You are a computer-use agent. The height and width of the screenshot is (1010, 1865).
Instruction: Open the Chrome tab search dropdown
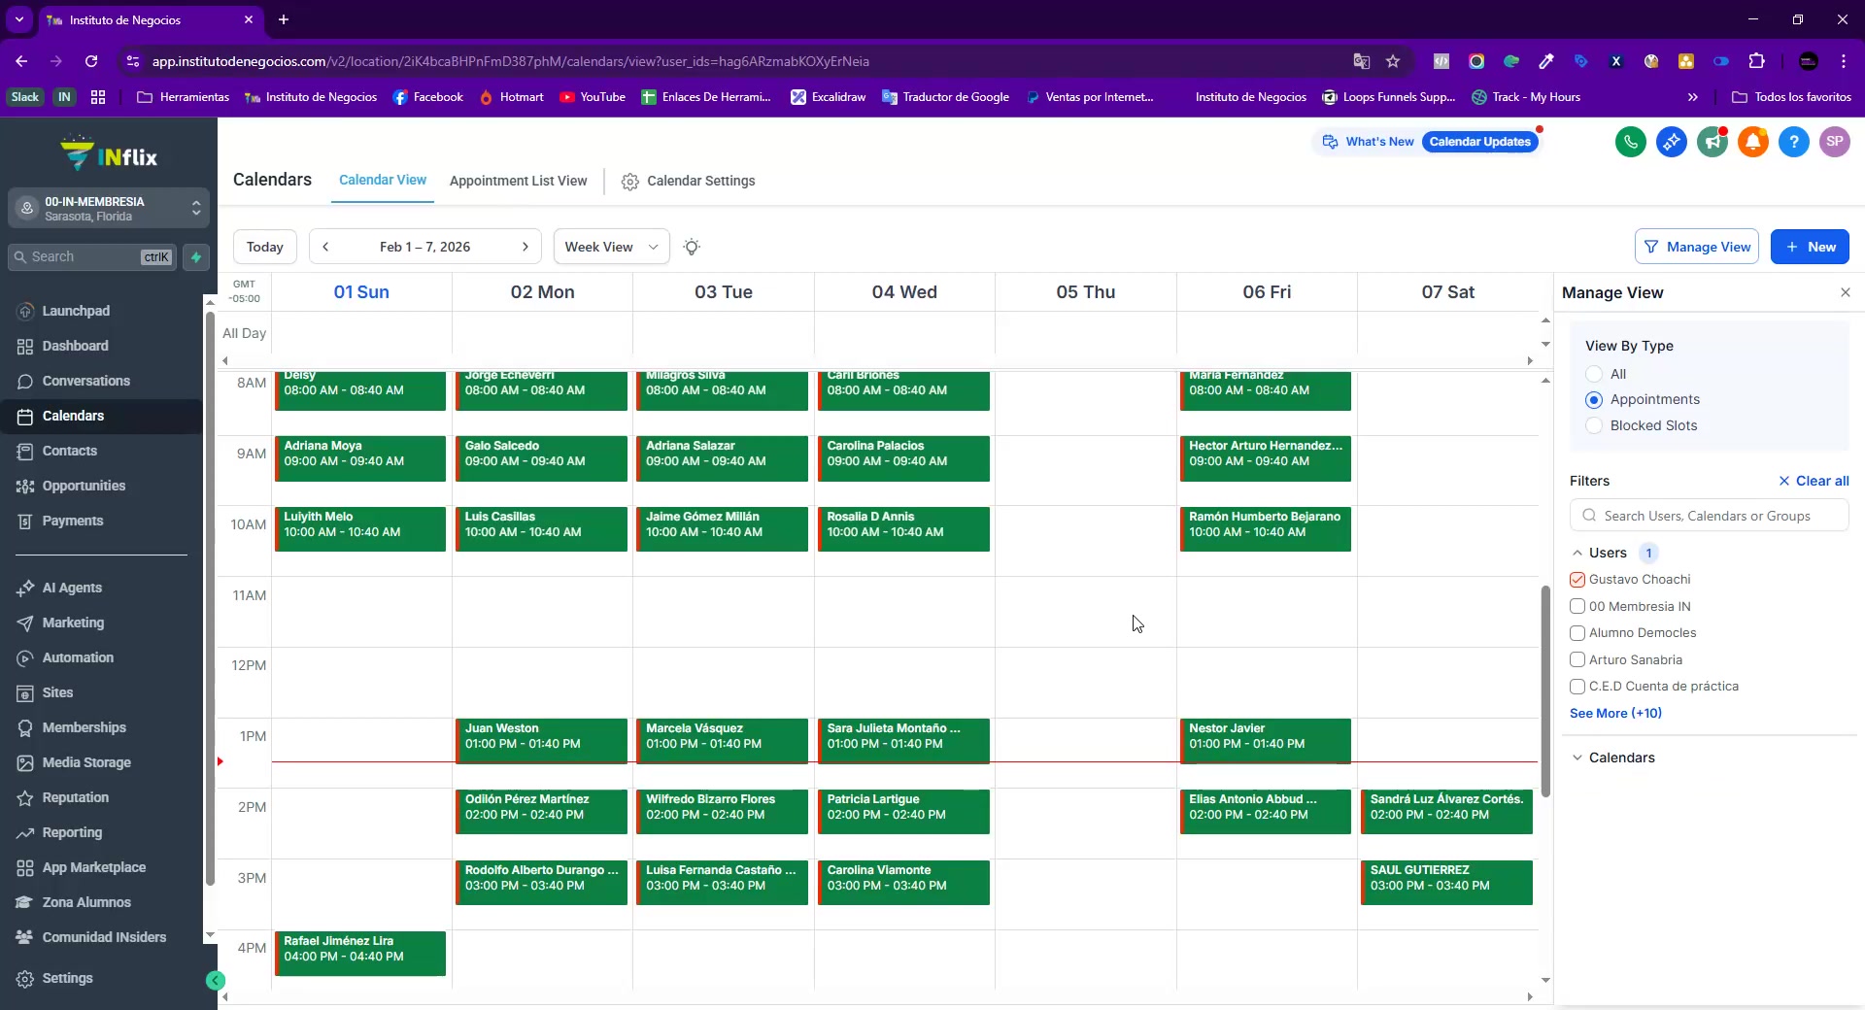pos(19,19)
